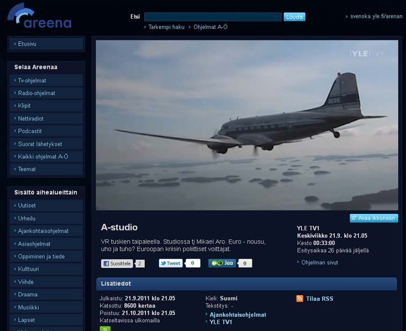Open Ohjelmat A-Ö program list link
Viewport: 406px width, 331px height.
[x=210, y=27]
